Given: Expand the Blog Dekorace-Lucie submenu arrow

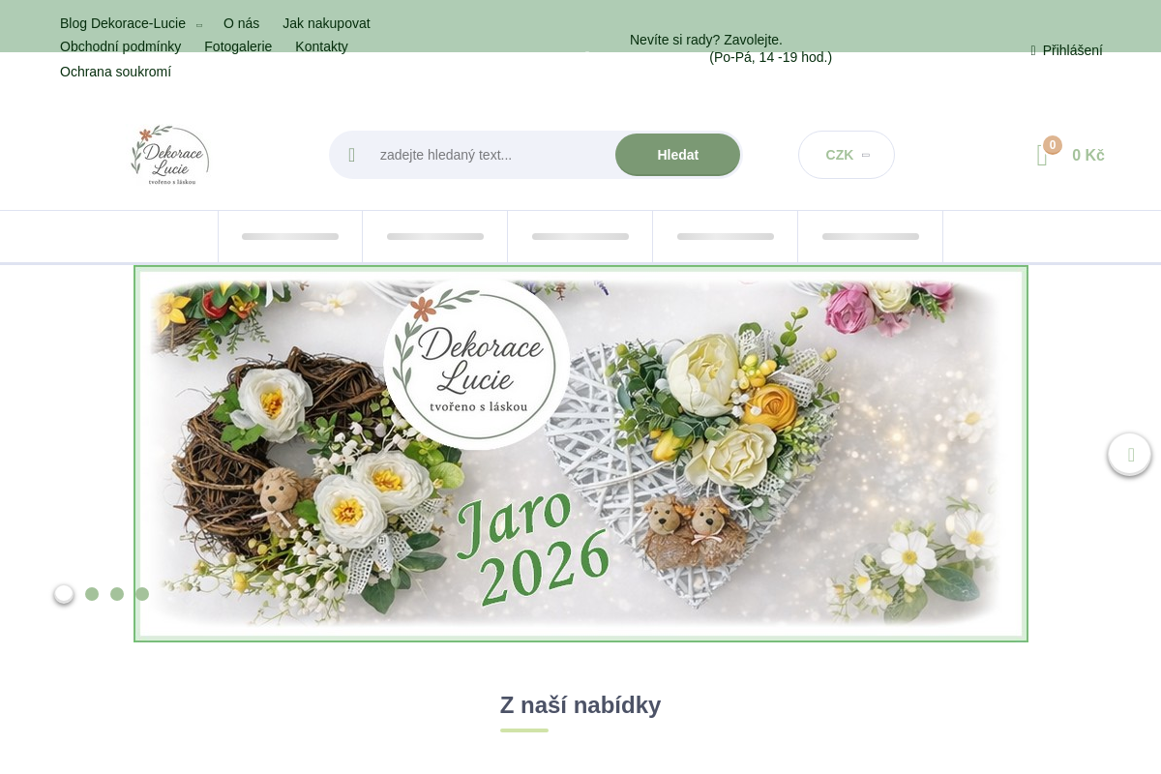Looking at the screenshot, I should (199, 25).
